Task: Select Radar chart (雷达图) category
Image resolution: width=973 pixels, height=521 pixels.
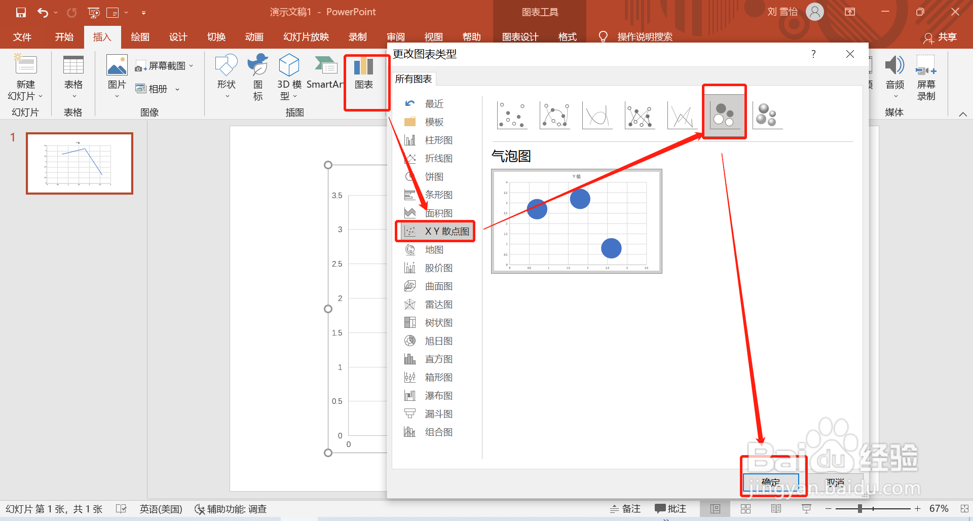Action: click(437, 305)
